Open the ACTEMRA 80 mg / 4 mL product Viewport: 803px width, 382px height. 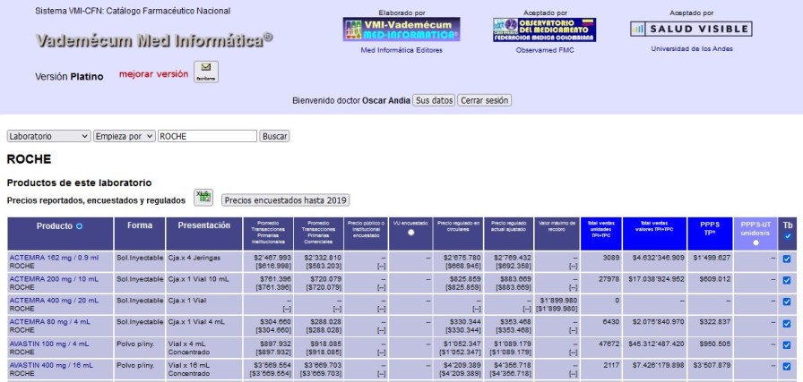coord(49,322)
